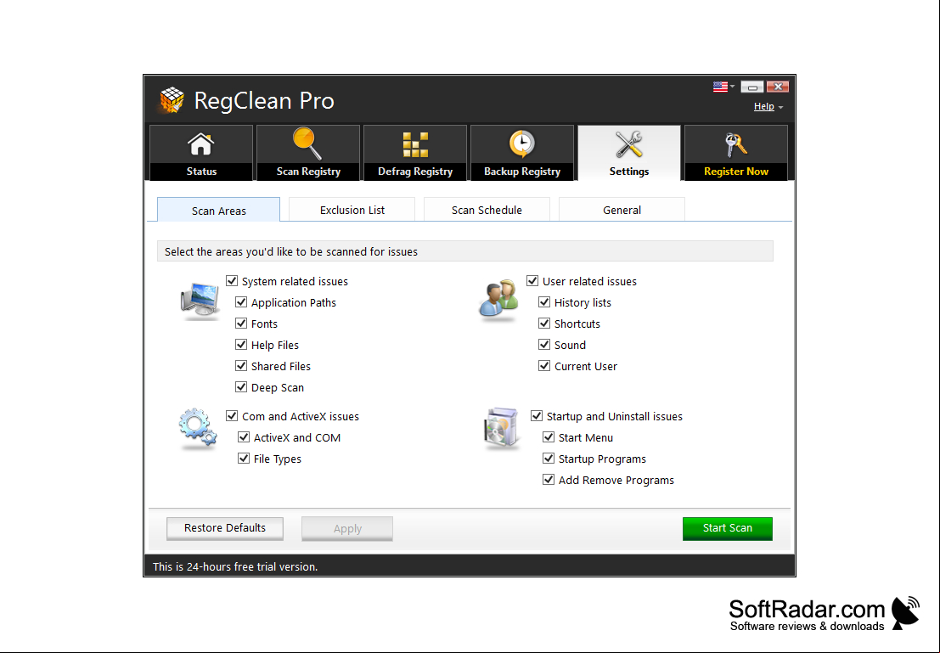Select the Register Now label tab
This screenshot has width=940, height=653.
tap(736, 172)
